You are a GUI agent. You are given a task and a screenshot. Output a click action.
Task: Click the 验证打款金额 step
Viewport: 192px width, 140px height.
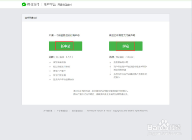(x=60, y=75)
